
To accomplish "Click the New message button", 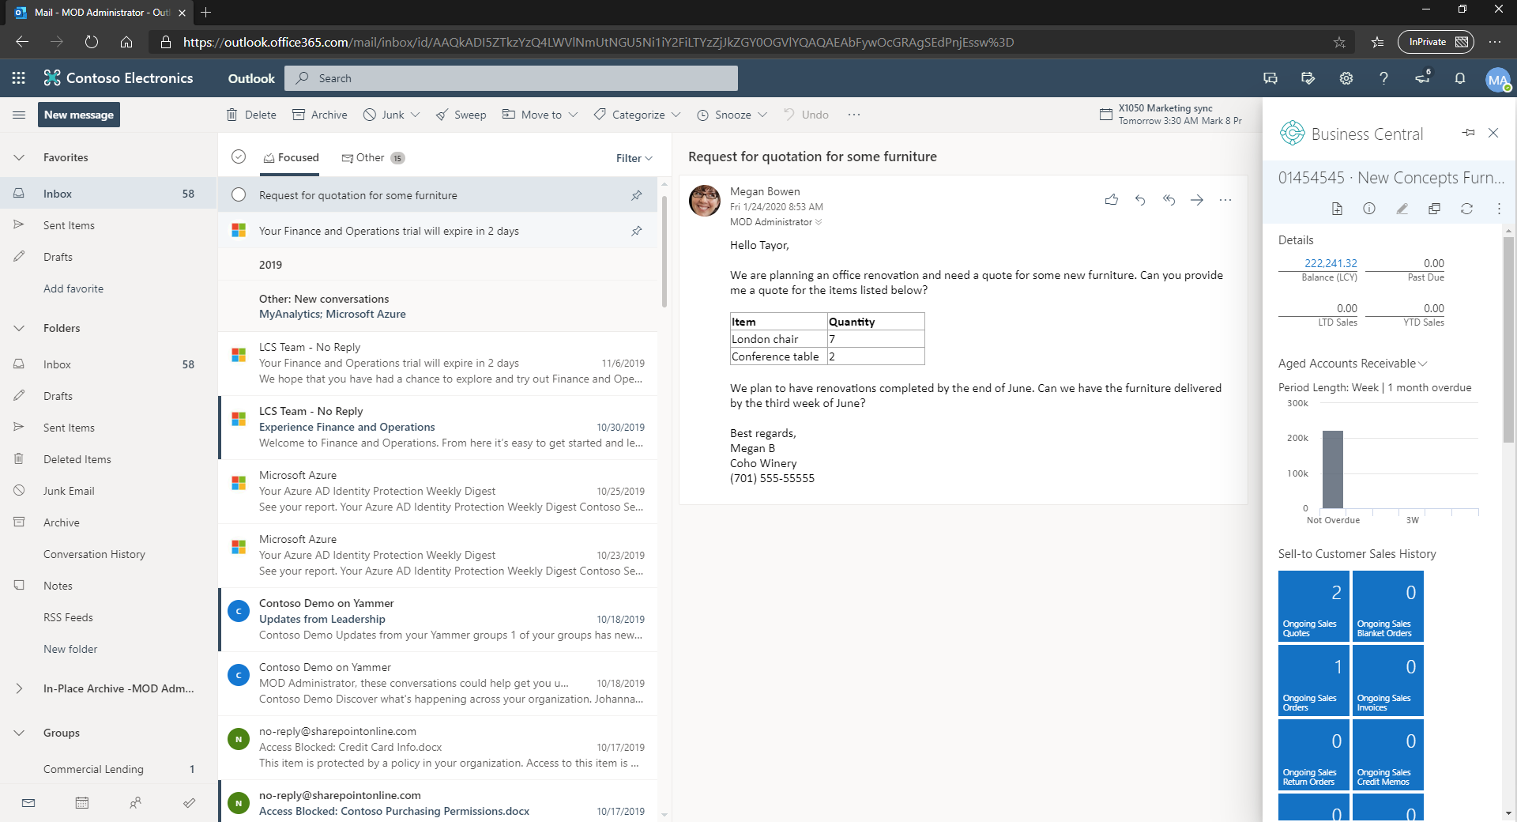I will (x=79, y=115).
